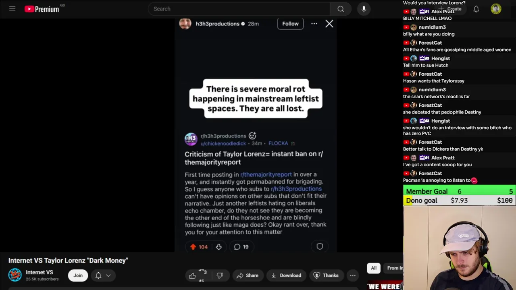516x290 pixels.
Task: Select the All filter chip
Action: [x=374, y=268]
